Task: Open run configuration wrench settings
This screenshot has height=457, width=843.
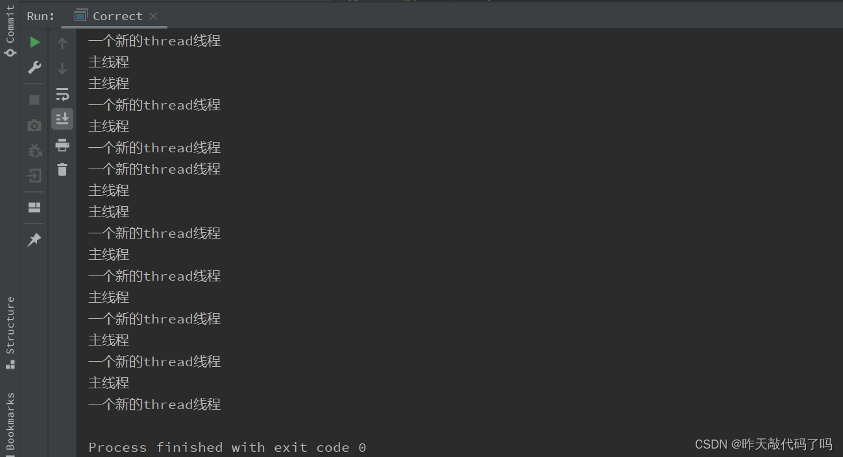Action: 34,67
